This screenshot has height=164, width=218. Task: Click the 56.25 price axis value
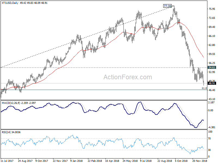(x=212, y=63)
